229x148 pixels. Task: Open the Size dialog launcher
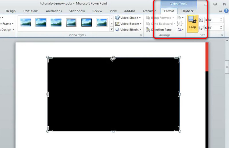pos(222,35)
